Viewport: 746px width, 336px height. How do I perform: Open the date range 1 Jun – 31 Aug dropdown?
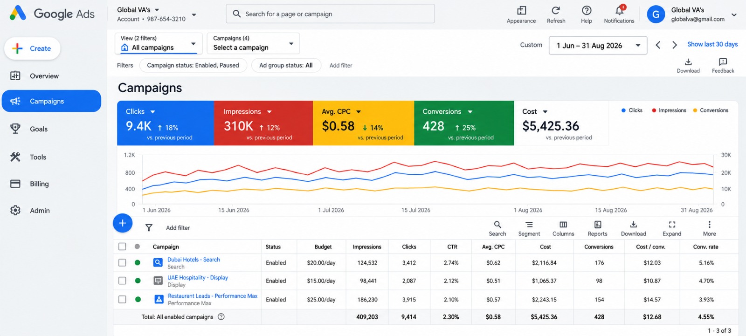click(x=598, y=45)
